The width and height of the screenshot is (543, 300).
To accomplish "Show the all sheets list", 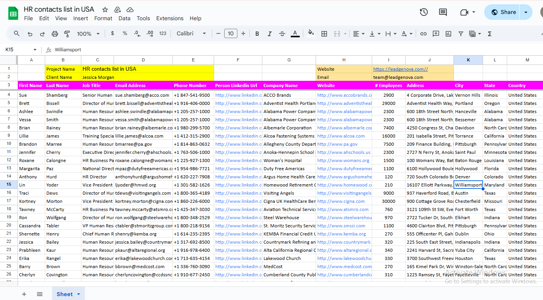I will pyautogui.click(x=40, y=294).
